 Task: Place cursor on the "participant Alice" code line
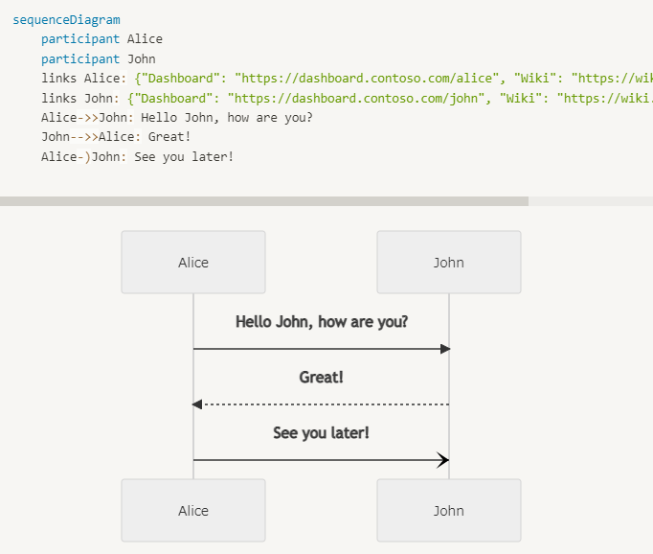(x=101, y=39)
